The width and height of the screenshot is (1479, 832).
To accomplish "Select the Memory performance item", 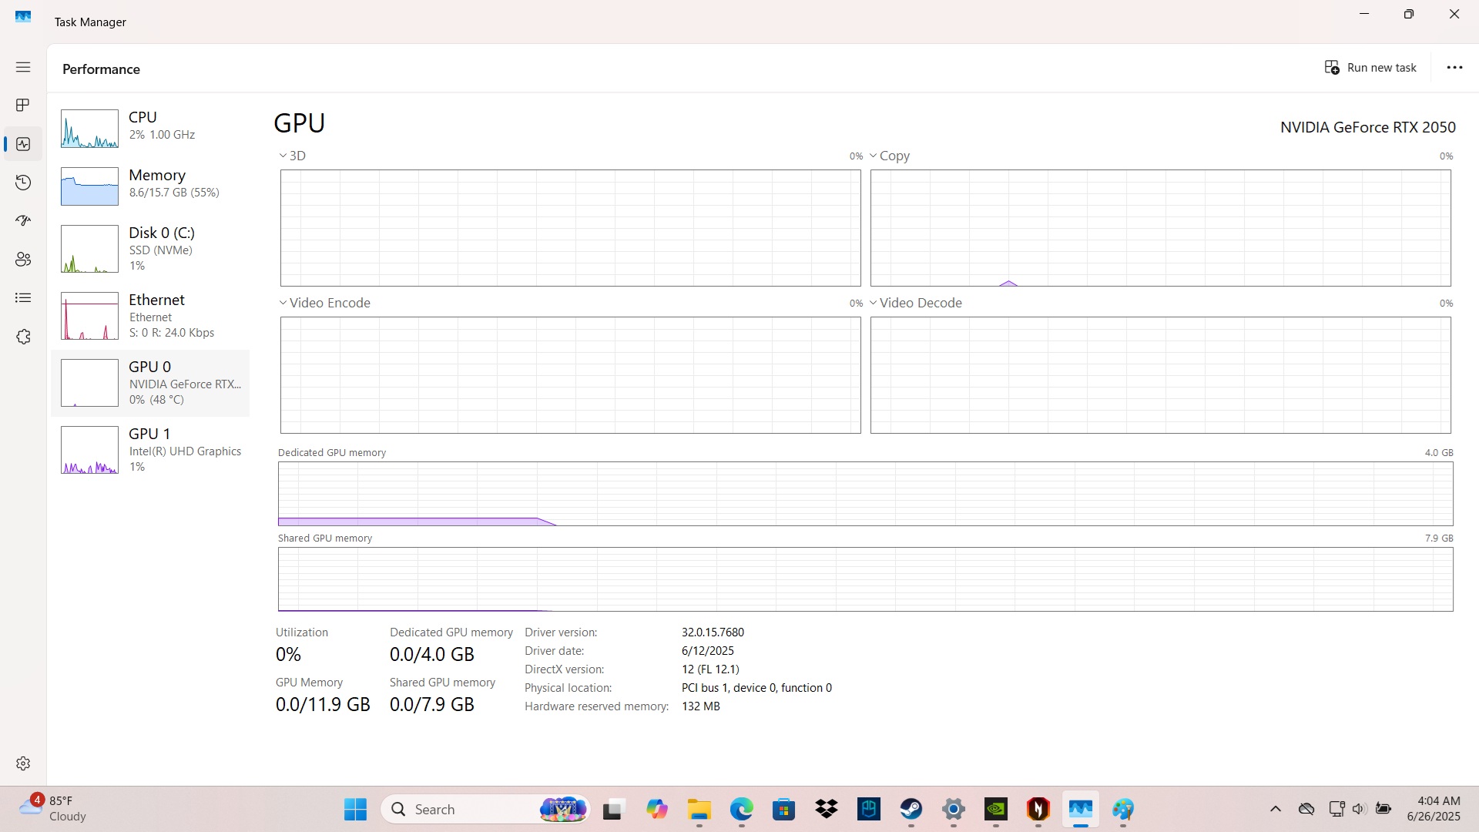I will [x=151, y=186].
